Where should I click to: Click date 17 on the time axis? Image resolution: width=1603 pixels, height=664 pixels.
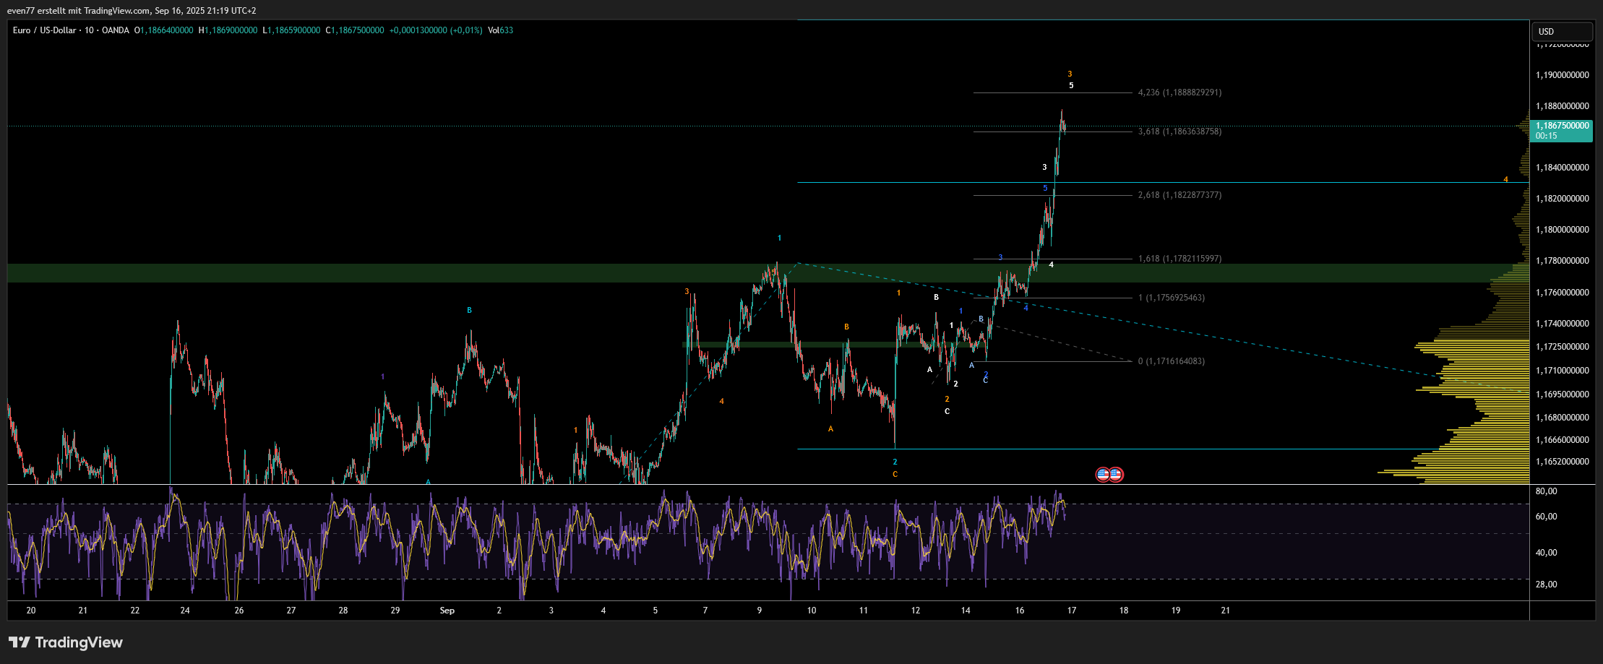1072,611
